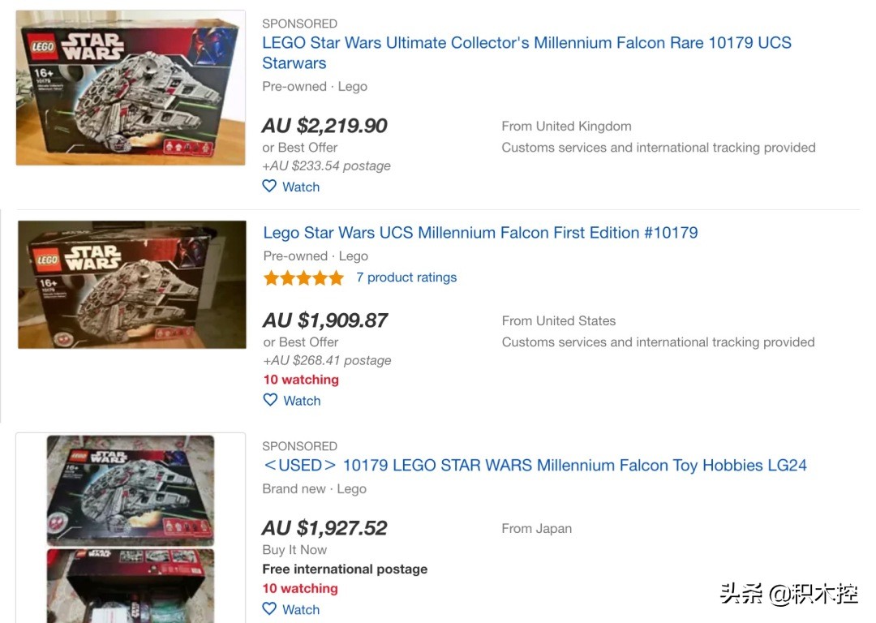Click the First Edition listing's box photo
Screen dimensions: 876x623
point(132,285)
